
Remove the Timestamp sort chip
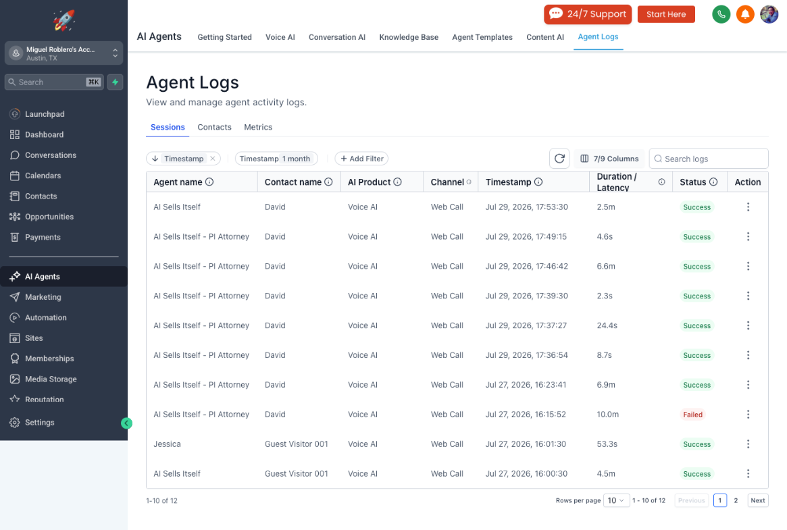(x=213, y=159)
